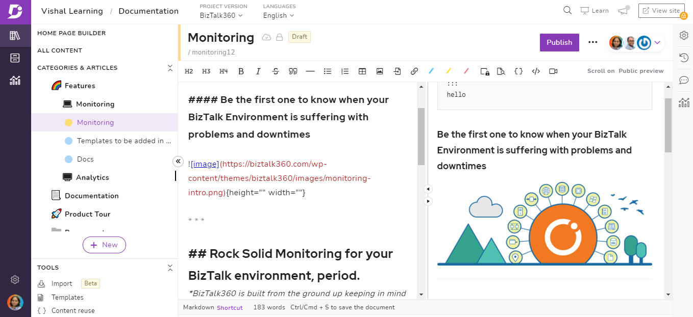Open the announcements megaphone icon

pos(623,10)
